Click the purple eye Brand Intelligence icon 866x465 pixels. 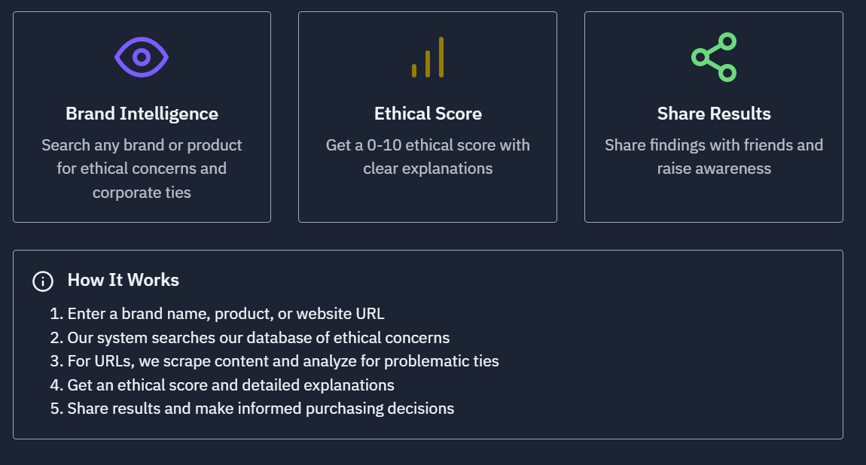click(142, 57)
